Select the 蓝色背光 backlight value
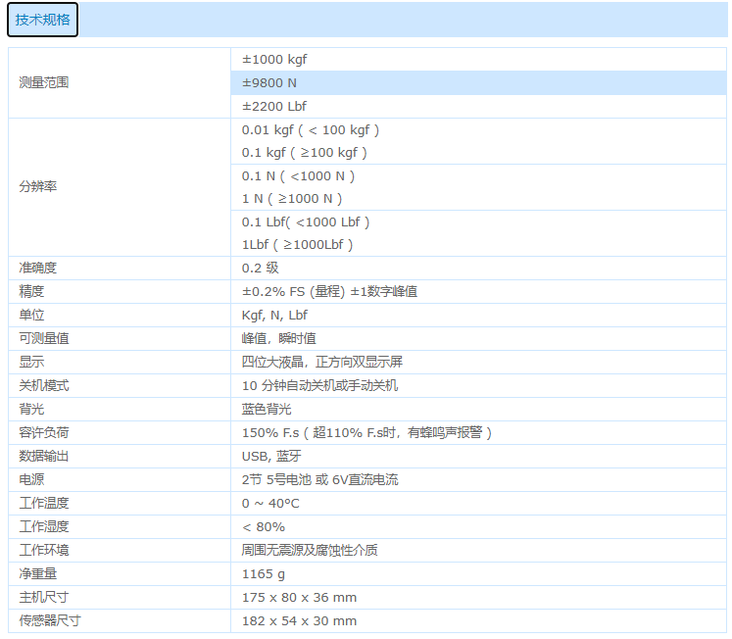Image resolution: width=732 pixels, height=639 pixels. click(x=267, y=410)
